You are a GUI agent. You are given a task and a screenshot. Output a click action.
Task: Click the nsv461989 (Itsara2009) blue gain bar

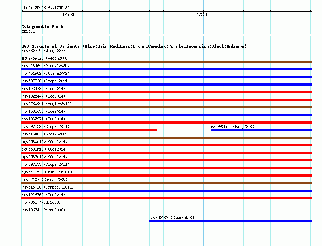point(166,77)
